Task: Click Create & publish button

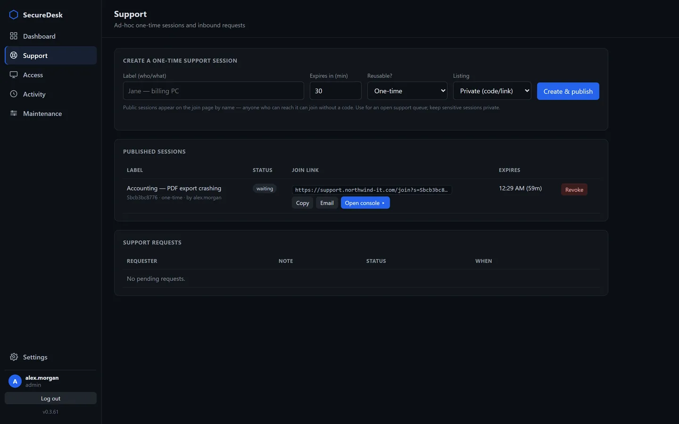Action: (568, 91)
